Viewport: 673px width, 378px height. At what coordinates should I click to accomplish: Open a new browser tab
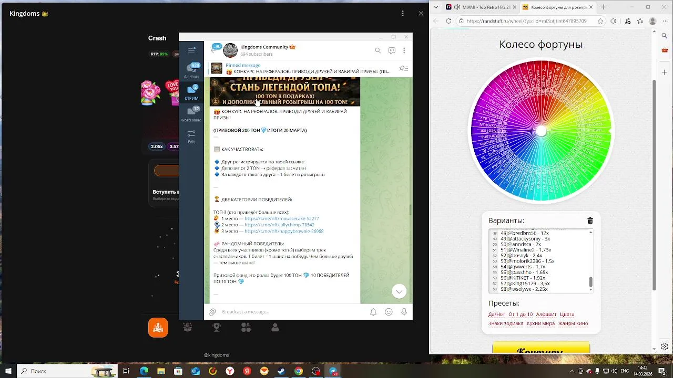(x=604, y=7)
